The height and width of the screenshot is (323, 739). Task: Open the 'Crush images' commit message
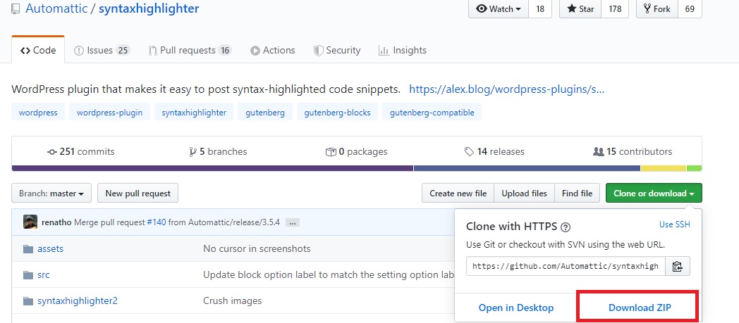coord(233,300)
